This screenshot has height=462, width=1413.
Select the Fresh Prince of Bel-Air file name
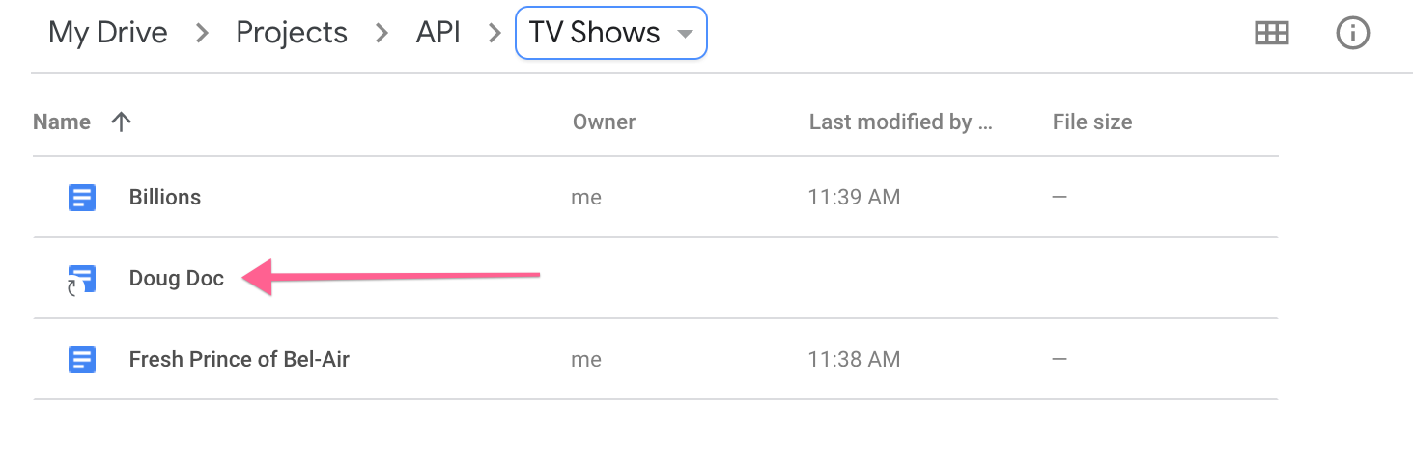tap(240, 360)
